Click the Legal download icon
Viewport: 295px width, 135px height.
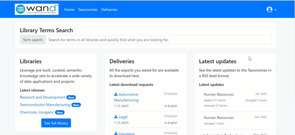(116, 117)
